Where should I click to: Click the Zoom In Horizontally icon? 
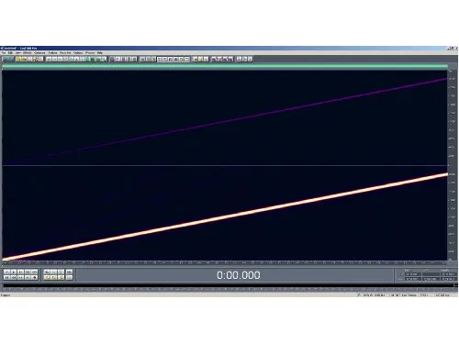coord(47,272)
